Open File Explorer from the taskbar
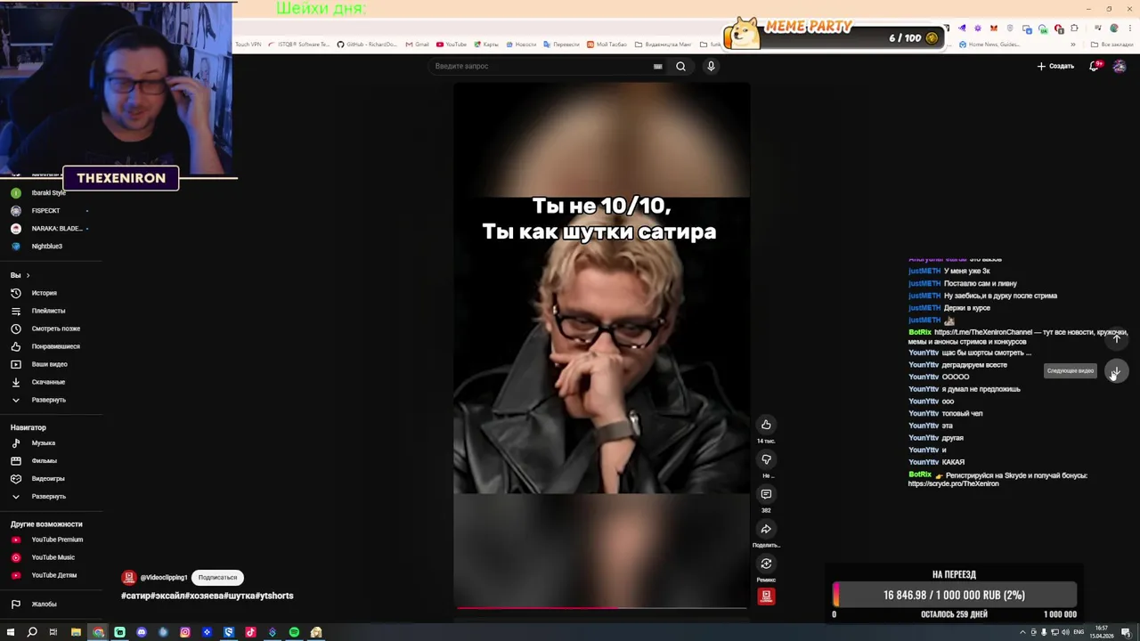This screenshot has width=1140, height=641. point(76,632)
